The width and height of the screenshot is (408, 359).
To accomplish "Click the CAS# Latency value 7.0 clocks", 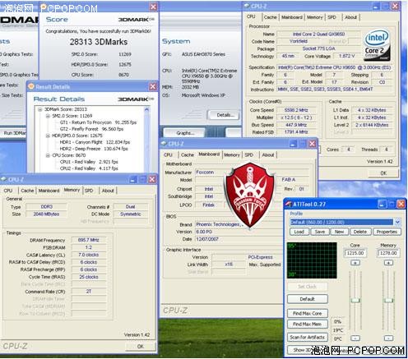I will pos(88,255).
